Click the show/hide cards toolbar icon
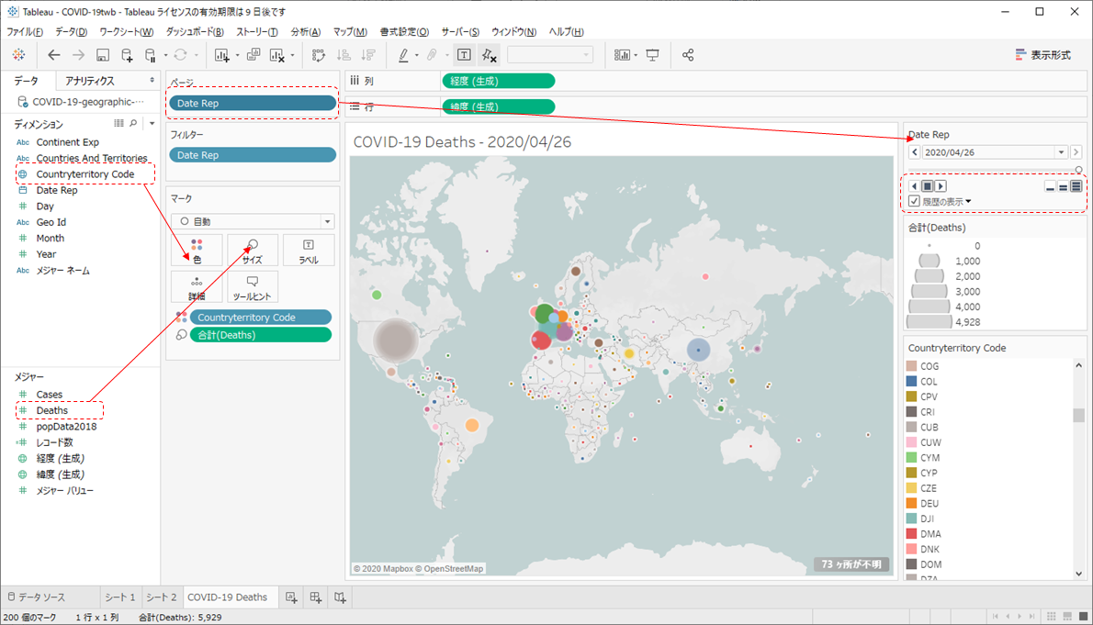 coord(622,55)
